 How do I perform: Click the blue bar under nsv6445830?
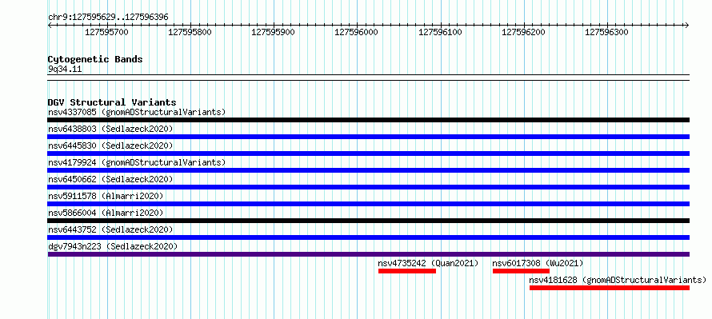pos(369,154)
